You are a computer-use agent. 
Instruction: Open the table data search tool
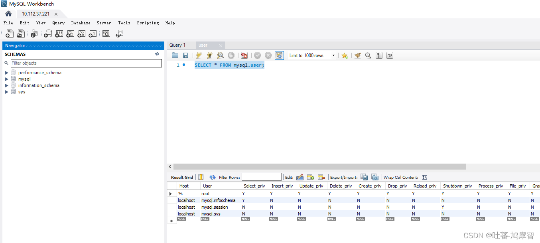pyautogui.click(x=106, y=34)
